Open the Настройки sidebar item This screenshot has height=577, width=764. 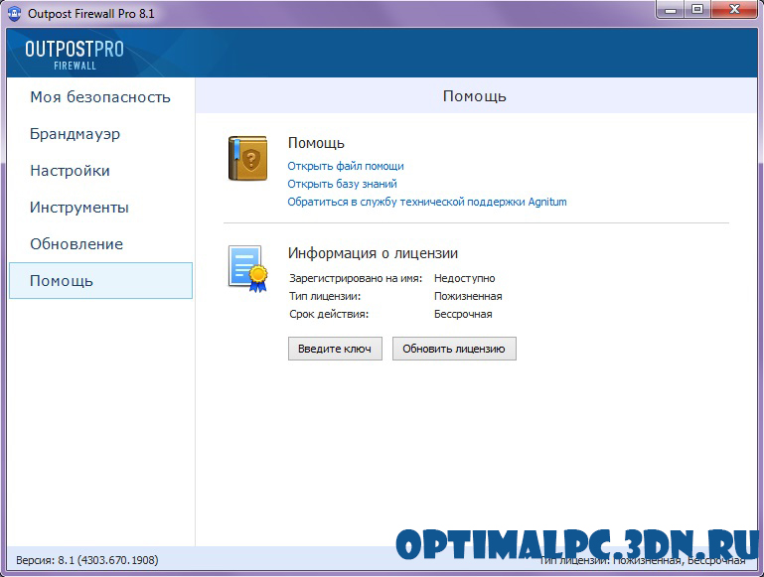[70, 171]
